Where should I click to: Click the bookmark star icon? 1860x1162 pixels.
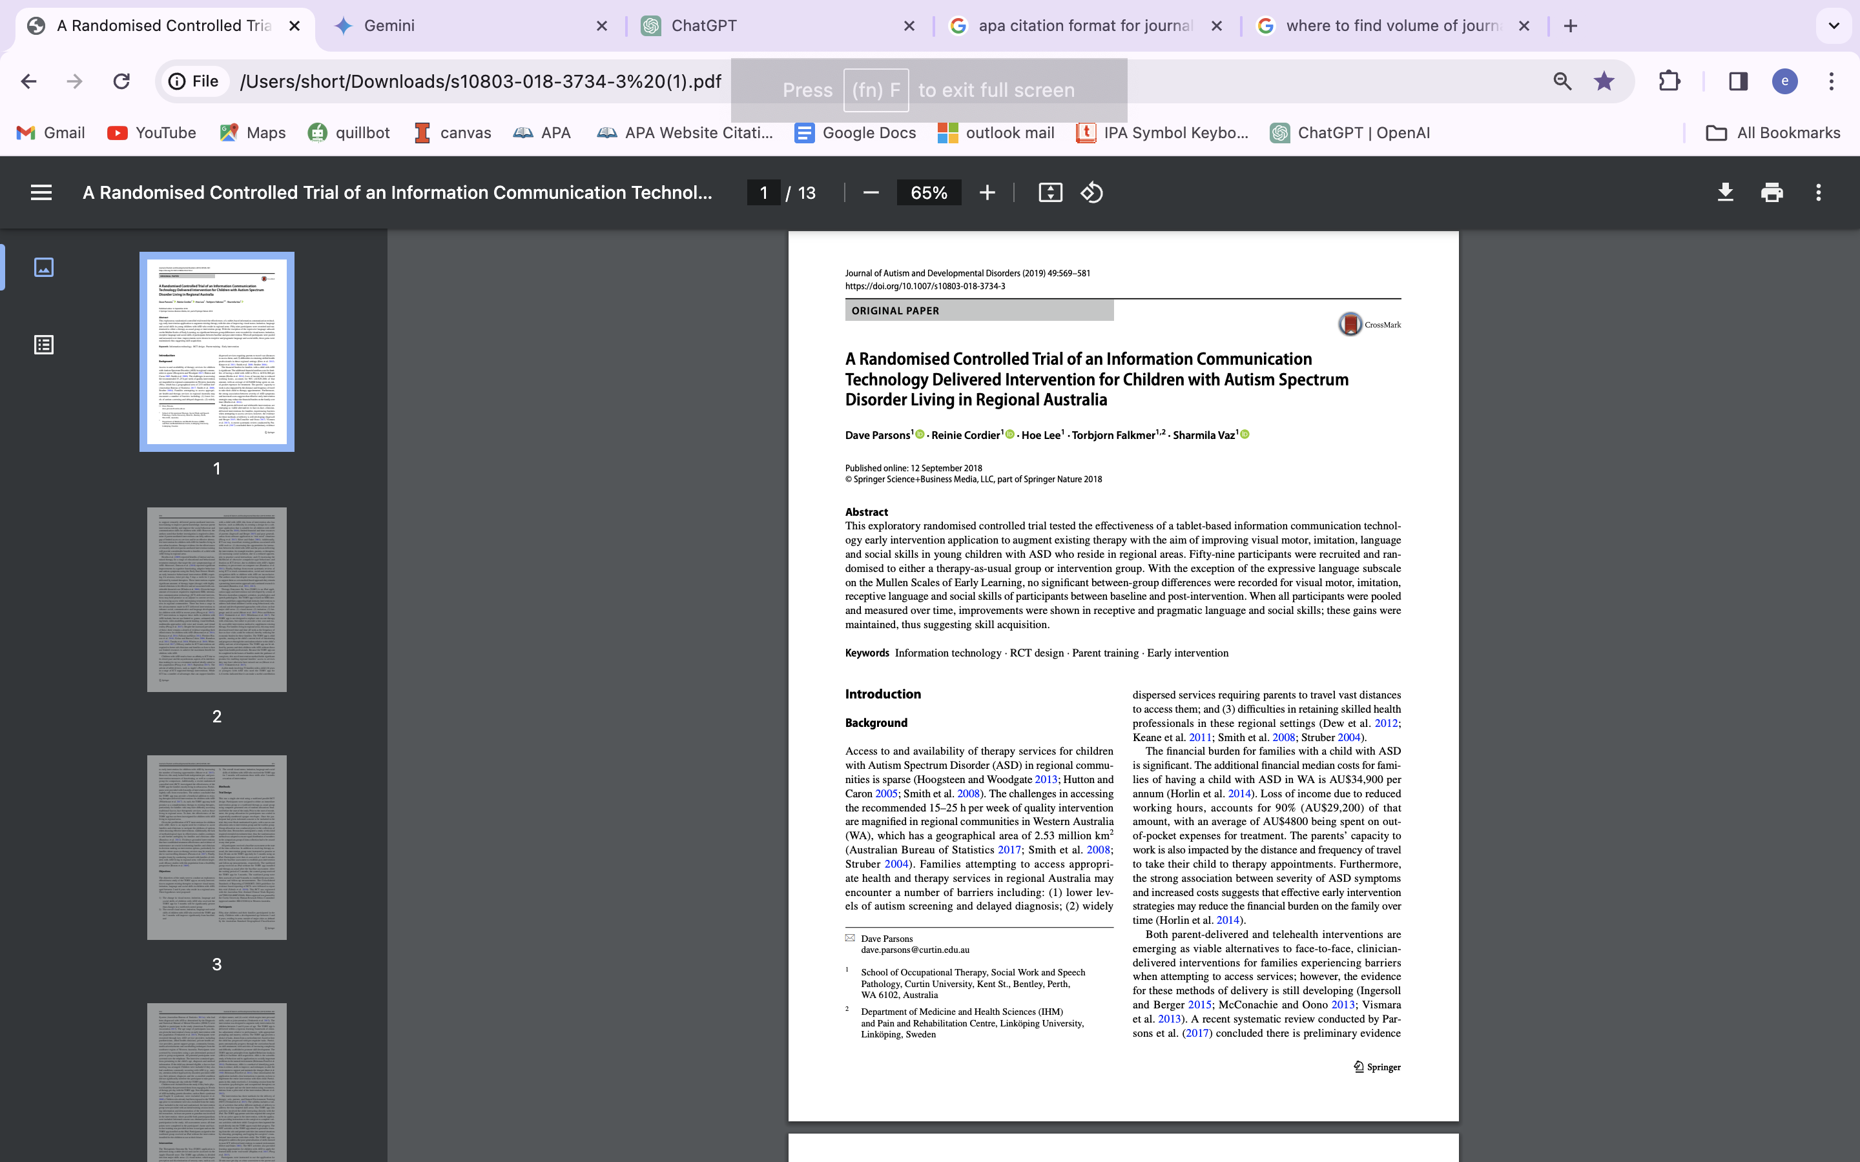(1604, 81)
